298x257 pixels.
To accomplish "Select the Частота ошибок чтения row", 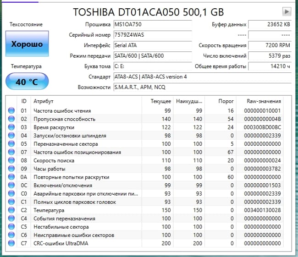I will [x=144, y=110].
